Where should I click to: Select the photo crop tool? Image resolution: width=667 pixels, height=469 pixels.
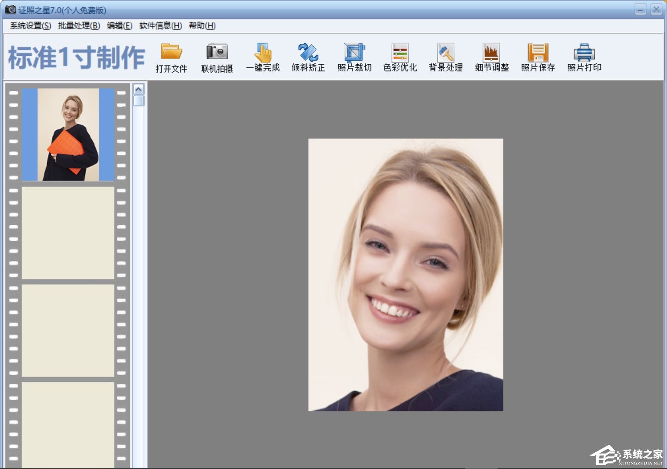coord(354,52)
